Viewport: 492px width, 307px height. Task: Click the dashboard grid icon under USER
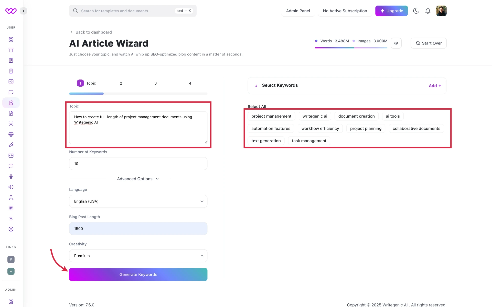[11, 40]
